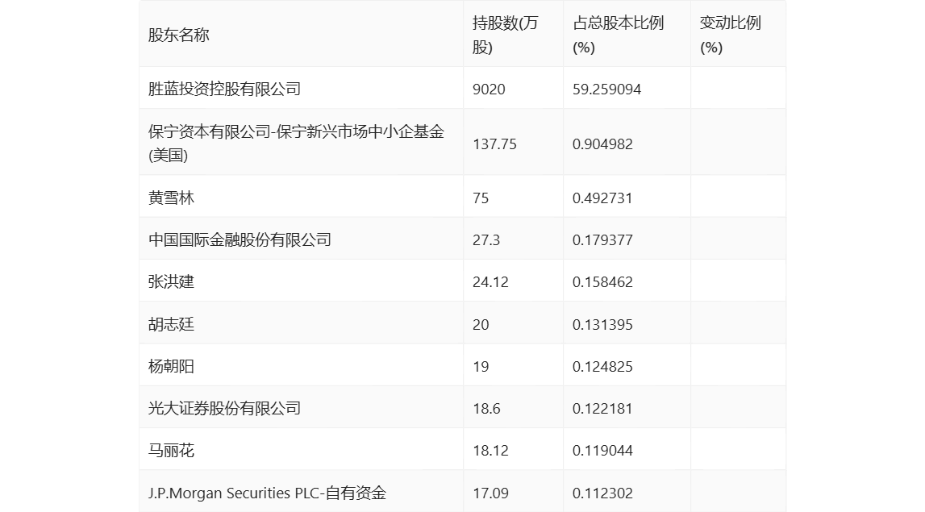Click J.P.Morgan Securities PLC-自有资金 entry
The image size is (925, 512).
(x=268, y=493)
